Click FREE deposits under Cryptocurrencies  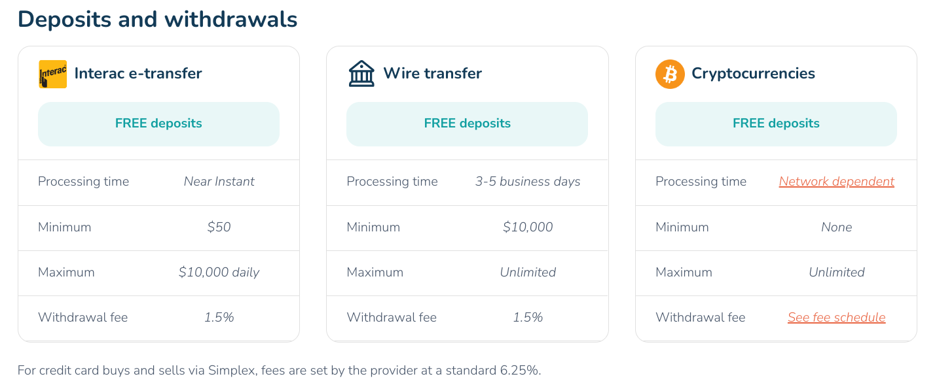pos(776,124)
